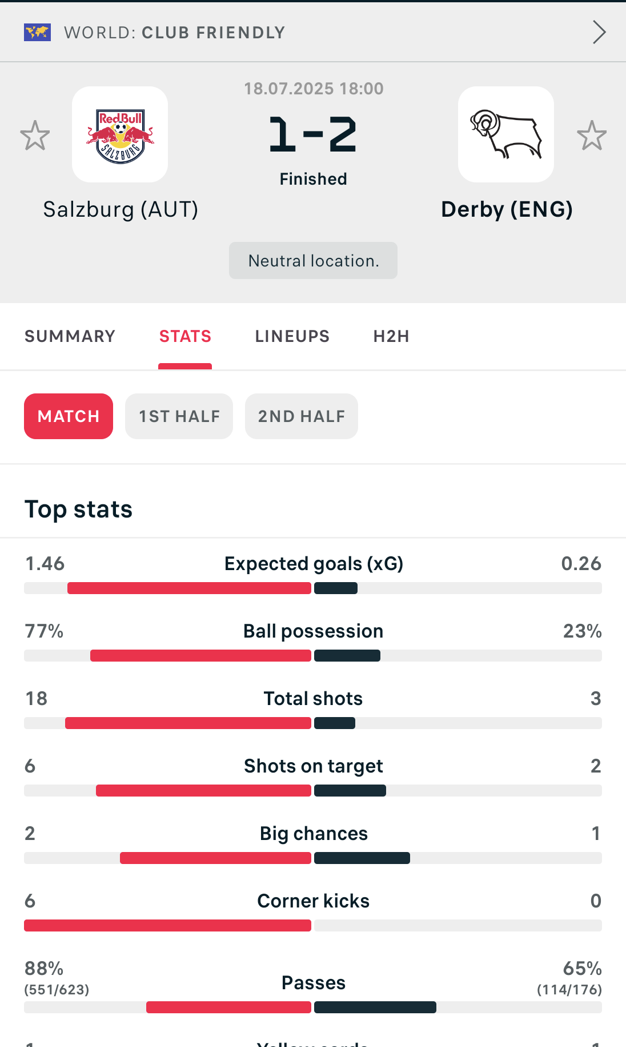Tap the Neutral location label

[x=313, y=261]
